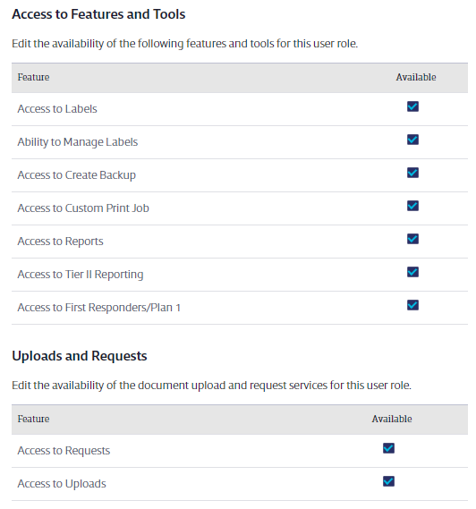Click Feature header in Uploads and Requests table
This screenshot has width=476, height=509.
(x=33, y=419)
